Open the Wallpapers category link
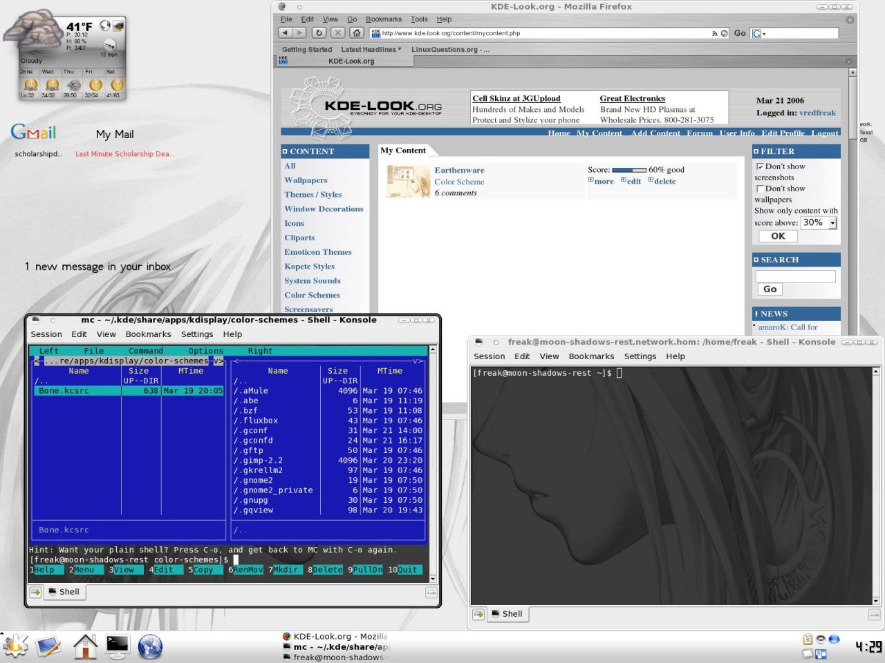The image size is (885, 663). click(x=306, y=180)
